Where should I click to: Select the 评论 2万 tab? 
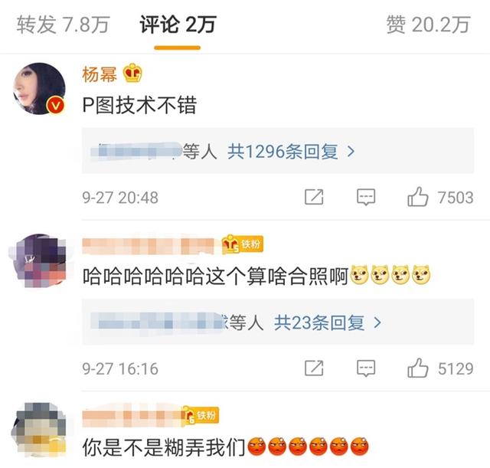point(178,25)
